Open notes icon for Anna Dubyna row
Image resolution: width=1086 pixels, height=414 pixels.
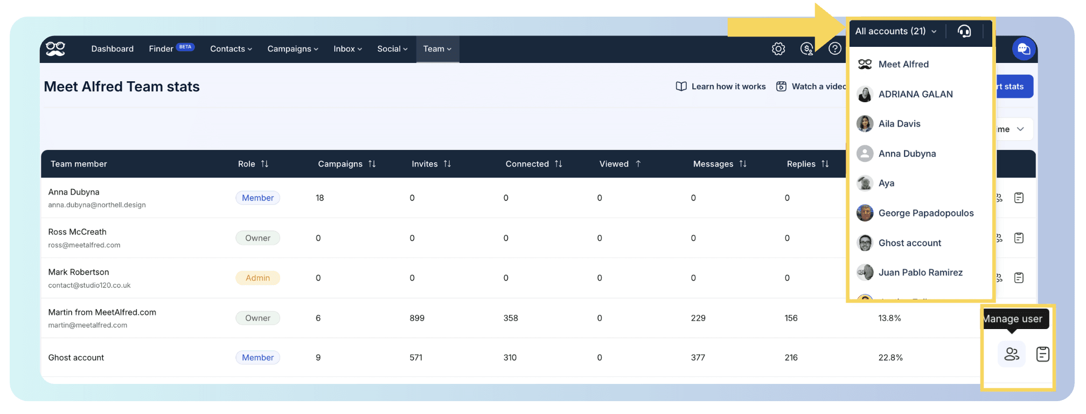point(1019,198)
